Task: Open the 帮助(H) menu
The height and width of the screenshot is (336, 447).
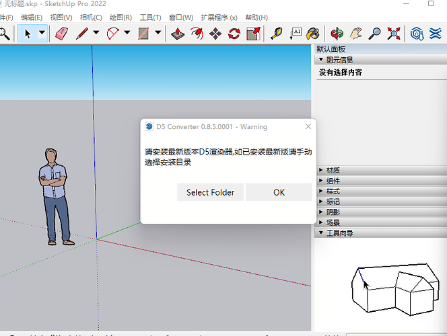Action: (x=256, y=17)
